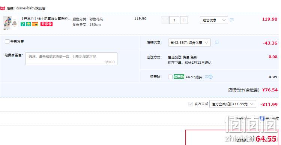The height and width of the screenshot is (145, 281).
Task: Increase quantity with the plus button
Action: (x=184, y=20)
